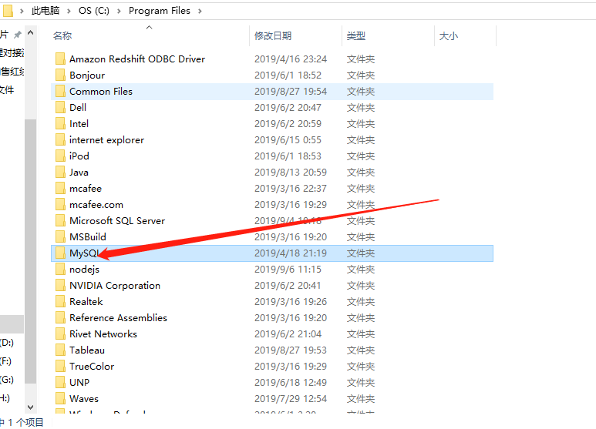Select the (F:) drive in navigation pane
596x429 pixels.
(5, 361)
